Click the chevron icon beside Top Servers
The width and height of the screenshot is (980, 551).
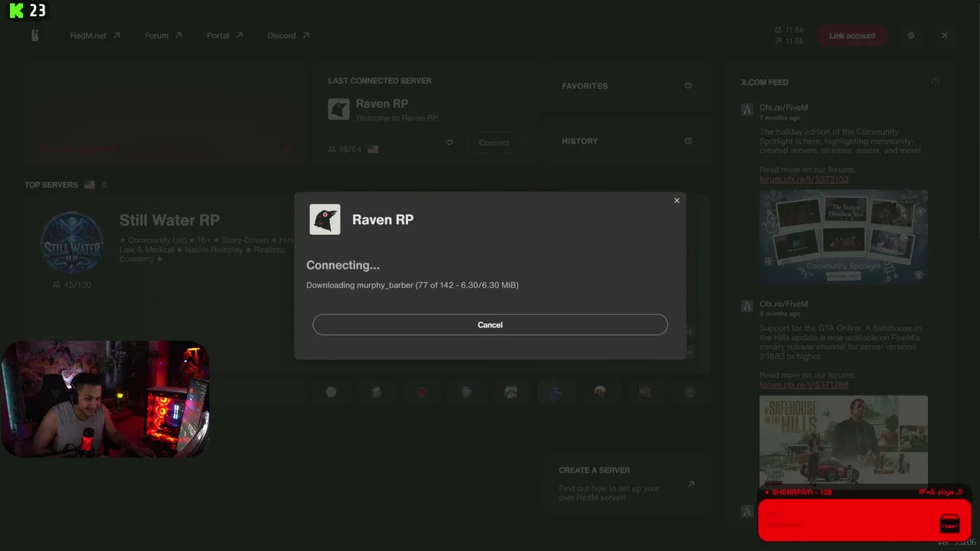104,184
